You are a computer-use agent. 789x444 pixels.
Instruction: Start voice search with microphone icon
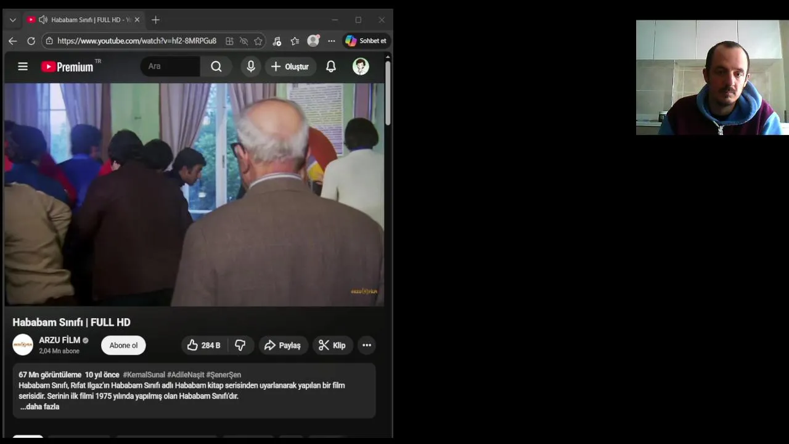point(251,67)
